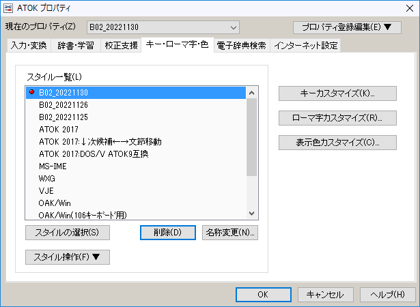This screenshot has width=420, height=307.
Task: Select the B02_20221130 style in list
Action: (x=136, y=93)
